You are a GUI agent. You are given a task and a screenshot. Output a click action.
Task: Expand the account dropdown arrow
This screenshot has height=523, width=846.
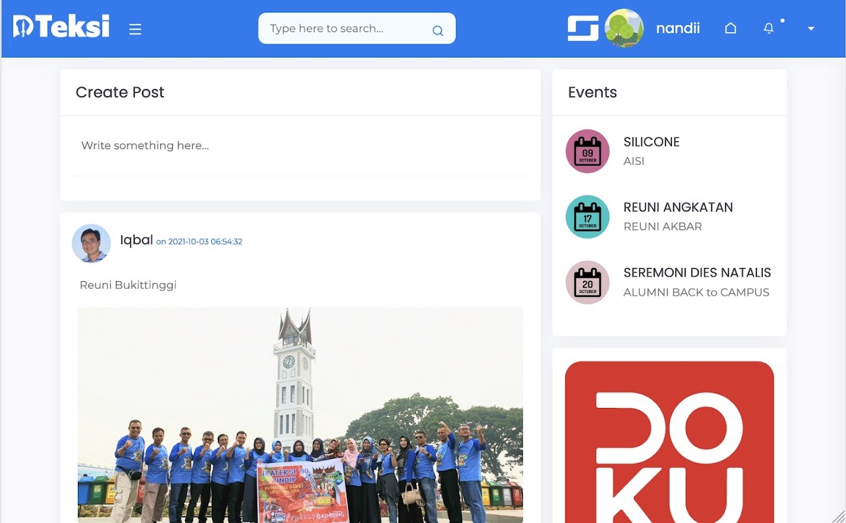pyautogui.click(x=811, y=29)
